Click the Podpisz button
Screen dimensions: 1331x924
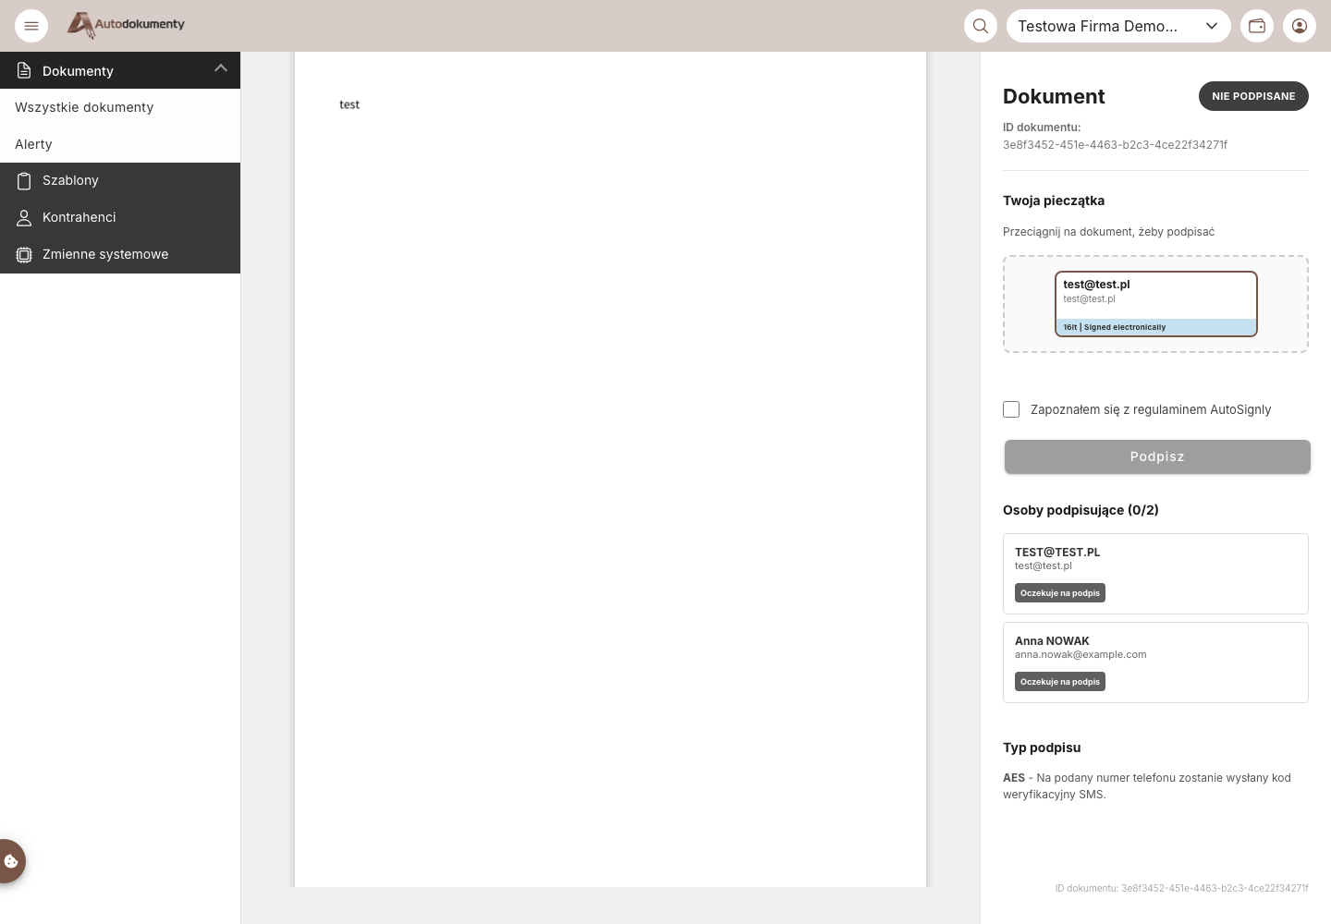1157,456
